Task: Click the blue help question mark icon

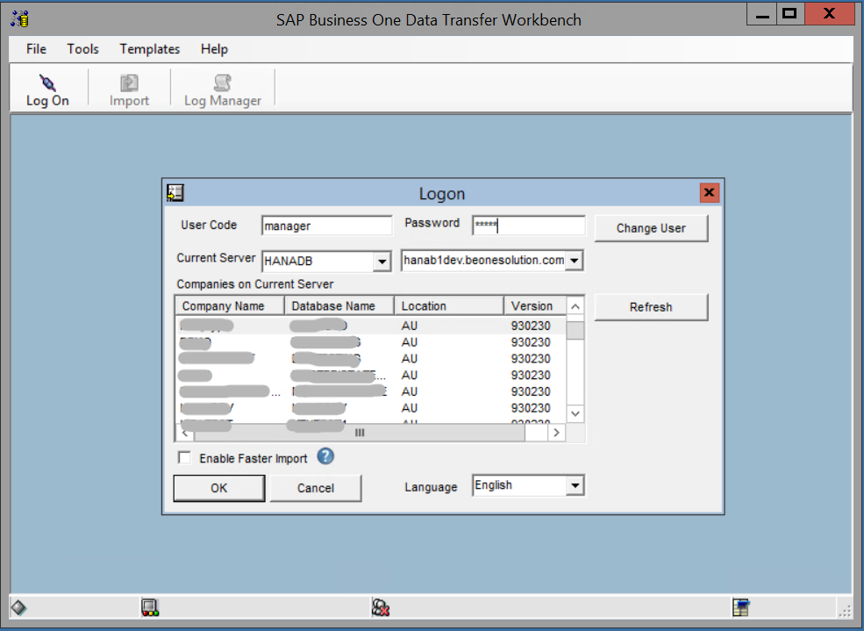Action: 325,456
